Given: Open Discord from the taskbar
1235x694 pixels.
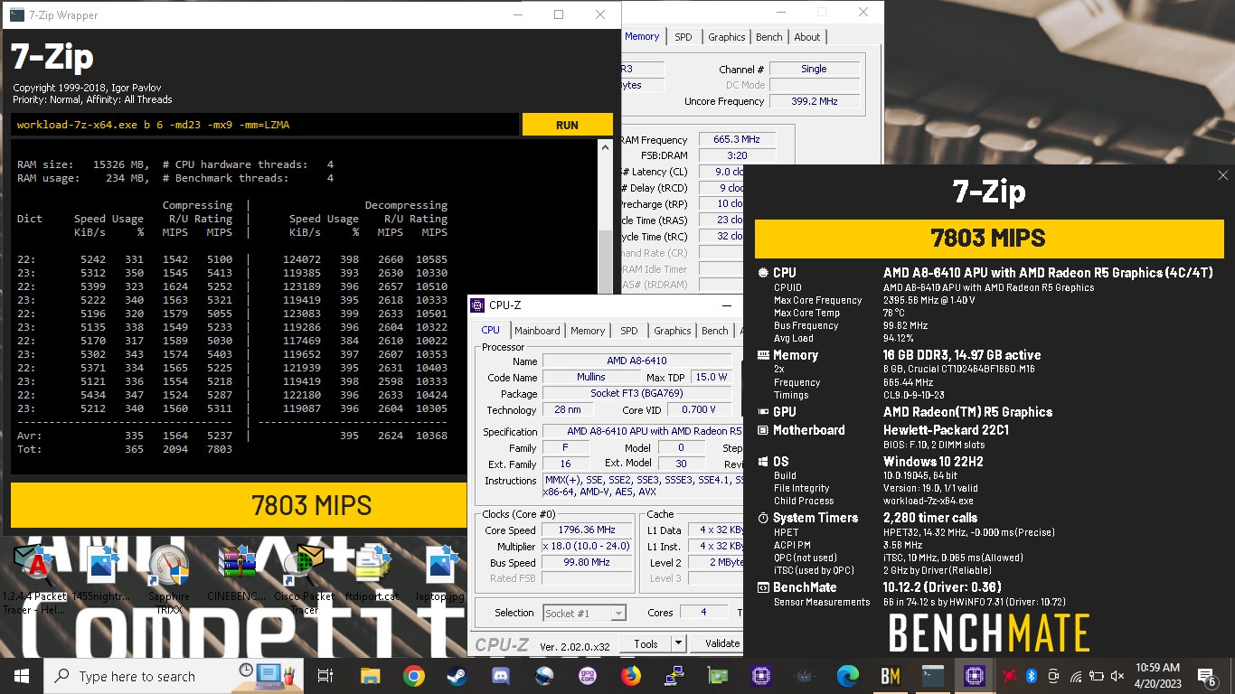Looking at the screenshot, I should (501, 676).
